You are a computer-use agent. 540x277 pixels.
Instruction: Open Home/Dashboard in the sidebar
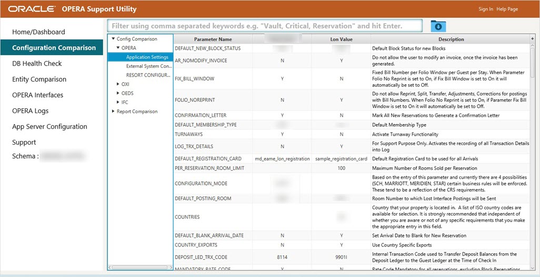click(x=38, y=32)
